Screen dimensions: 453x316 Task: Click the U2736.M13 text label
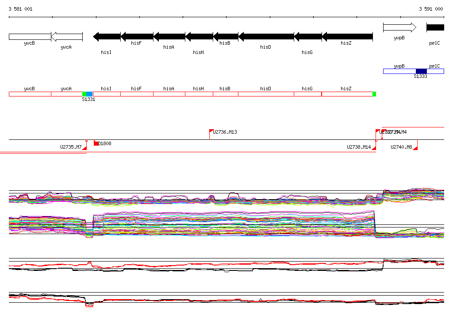(225, 132)
